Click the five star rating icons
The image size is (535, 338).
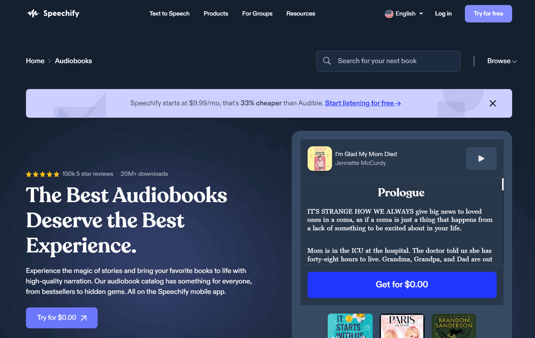tap(43, 174)
